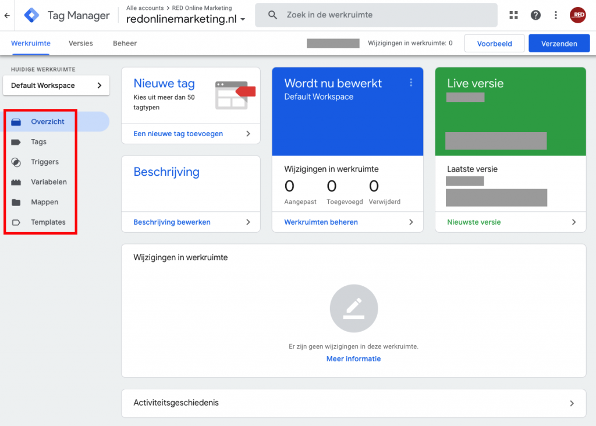Click the chevron beside Werkruimten beheren
This screenshot has width=596, height=426.
tap(411, 222)
